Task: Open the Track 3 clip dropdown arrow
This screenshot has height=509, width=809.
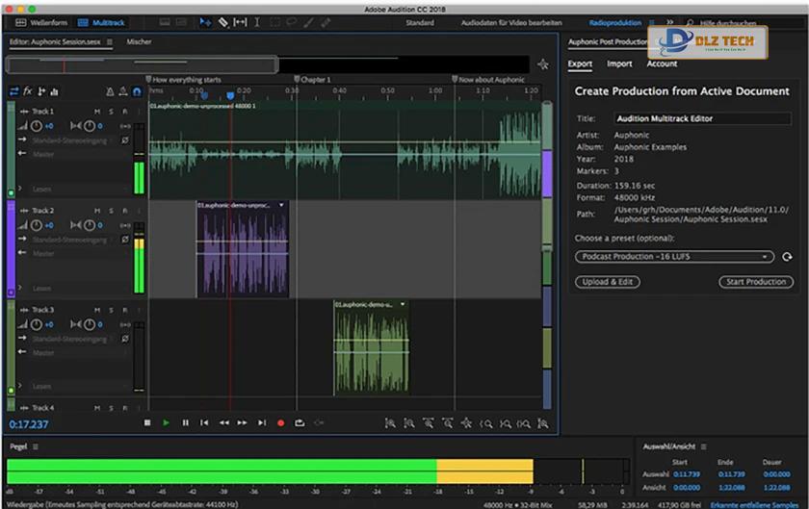Action: click(403, 304)
